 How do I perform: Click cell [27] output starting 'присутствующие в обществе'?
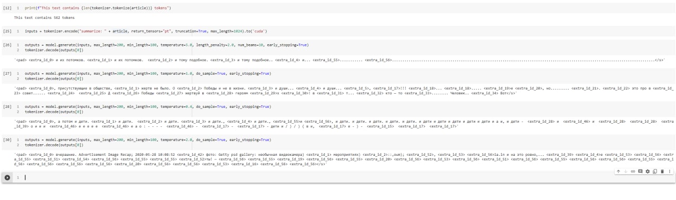point(344,91)
